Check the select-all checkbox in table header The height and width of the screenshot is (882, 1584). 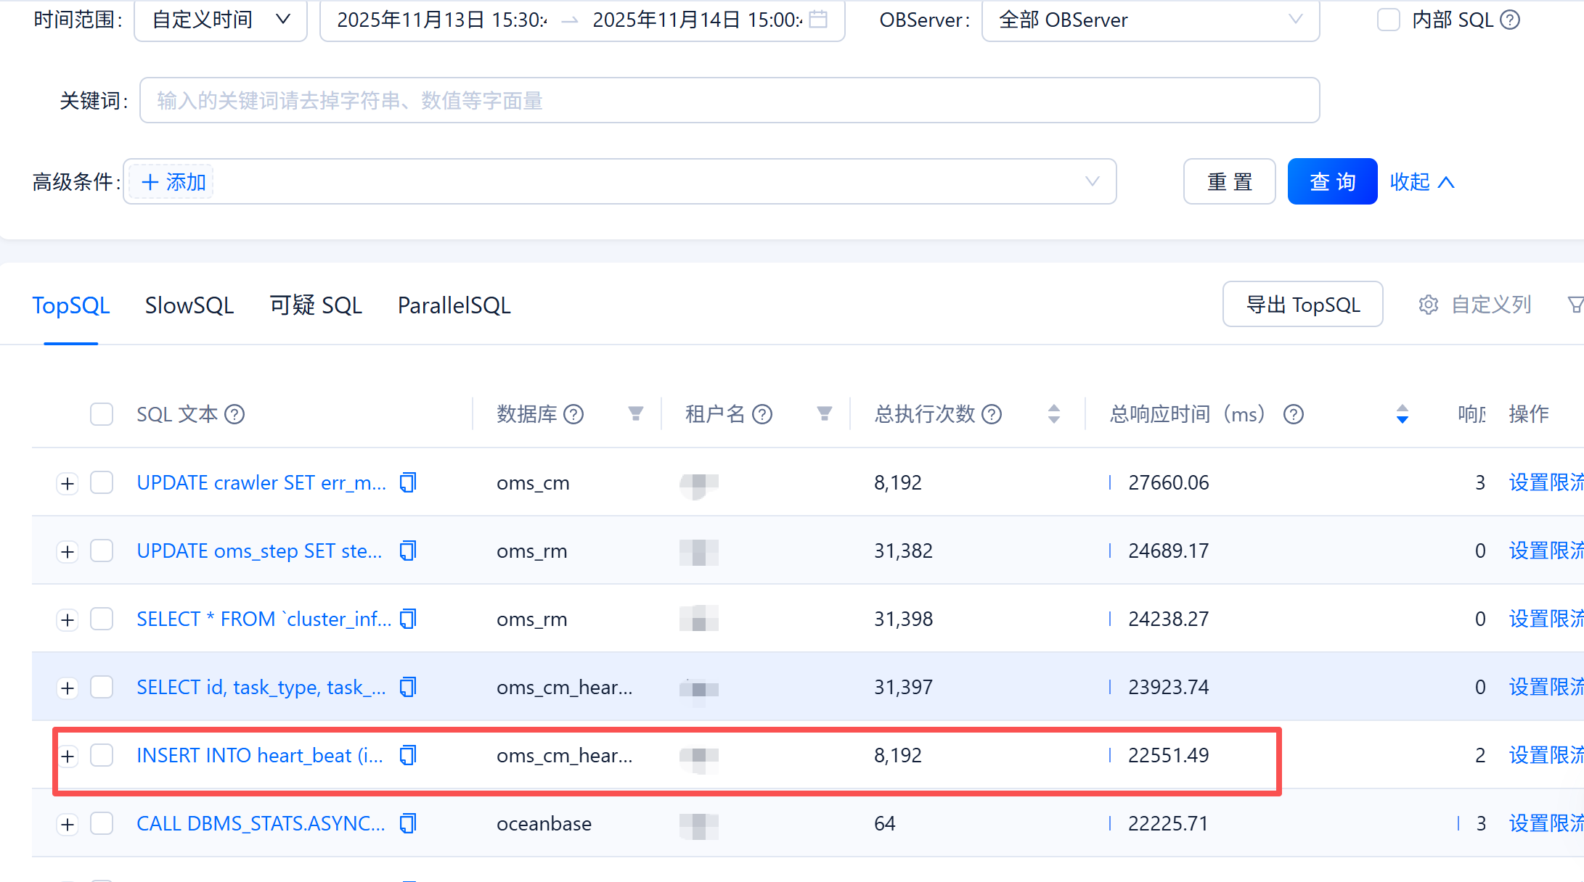pyautogui.click(x=102, y=414)
